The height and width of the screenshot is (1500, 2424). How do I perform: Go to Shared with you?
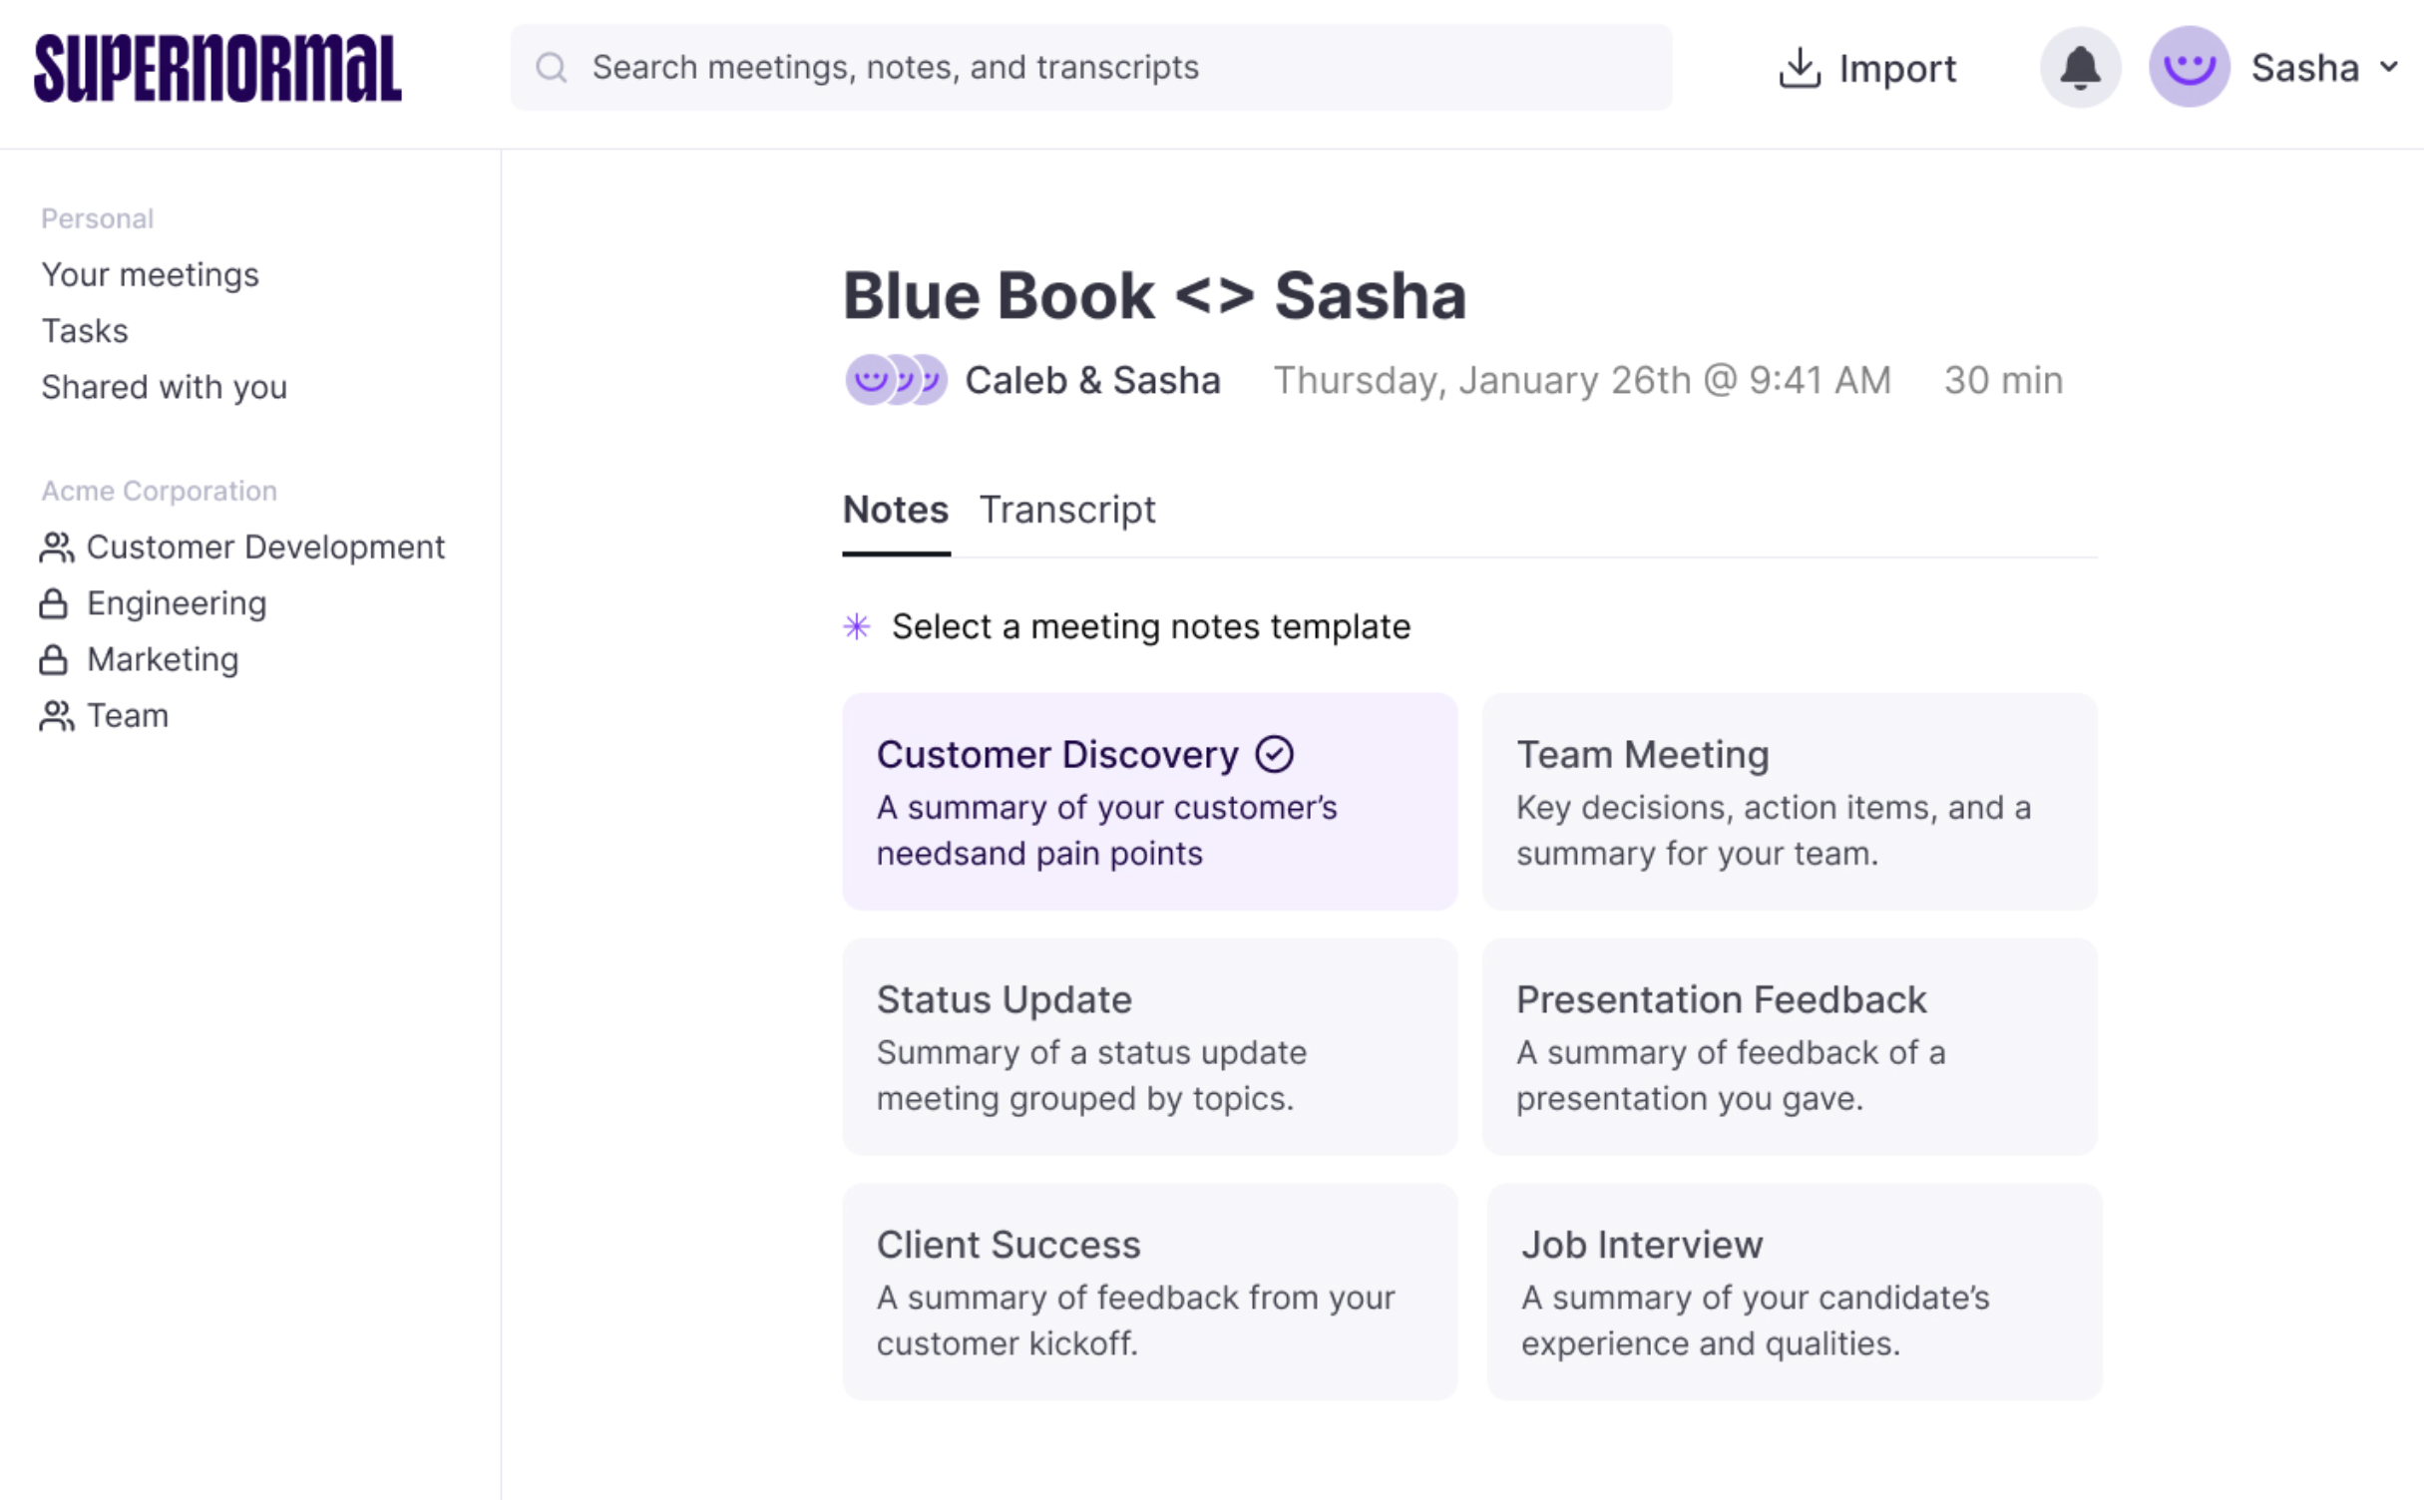pyautogui.click(x=164, y=387)
